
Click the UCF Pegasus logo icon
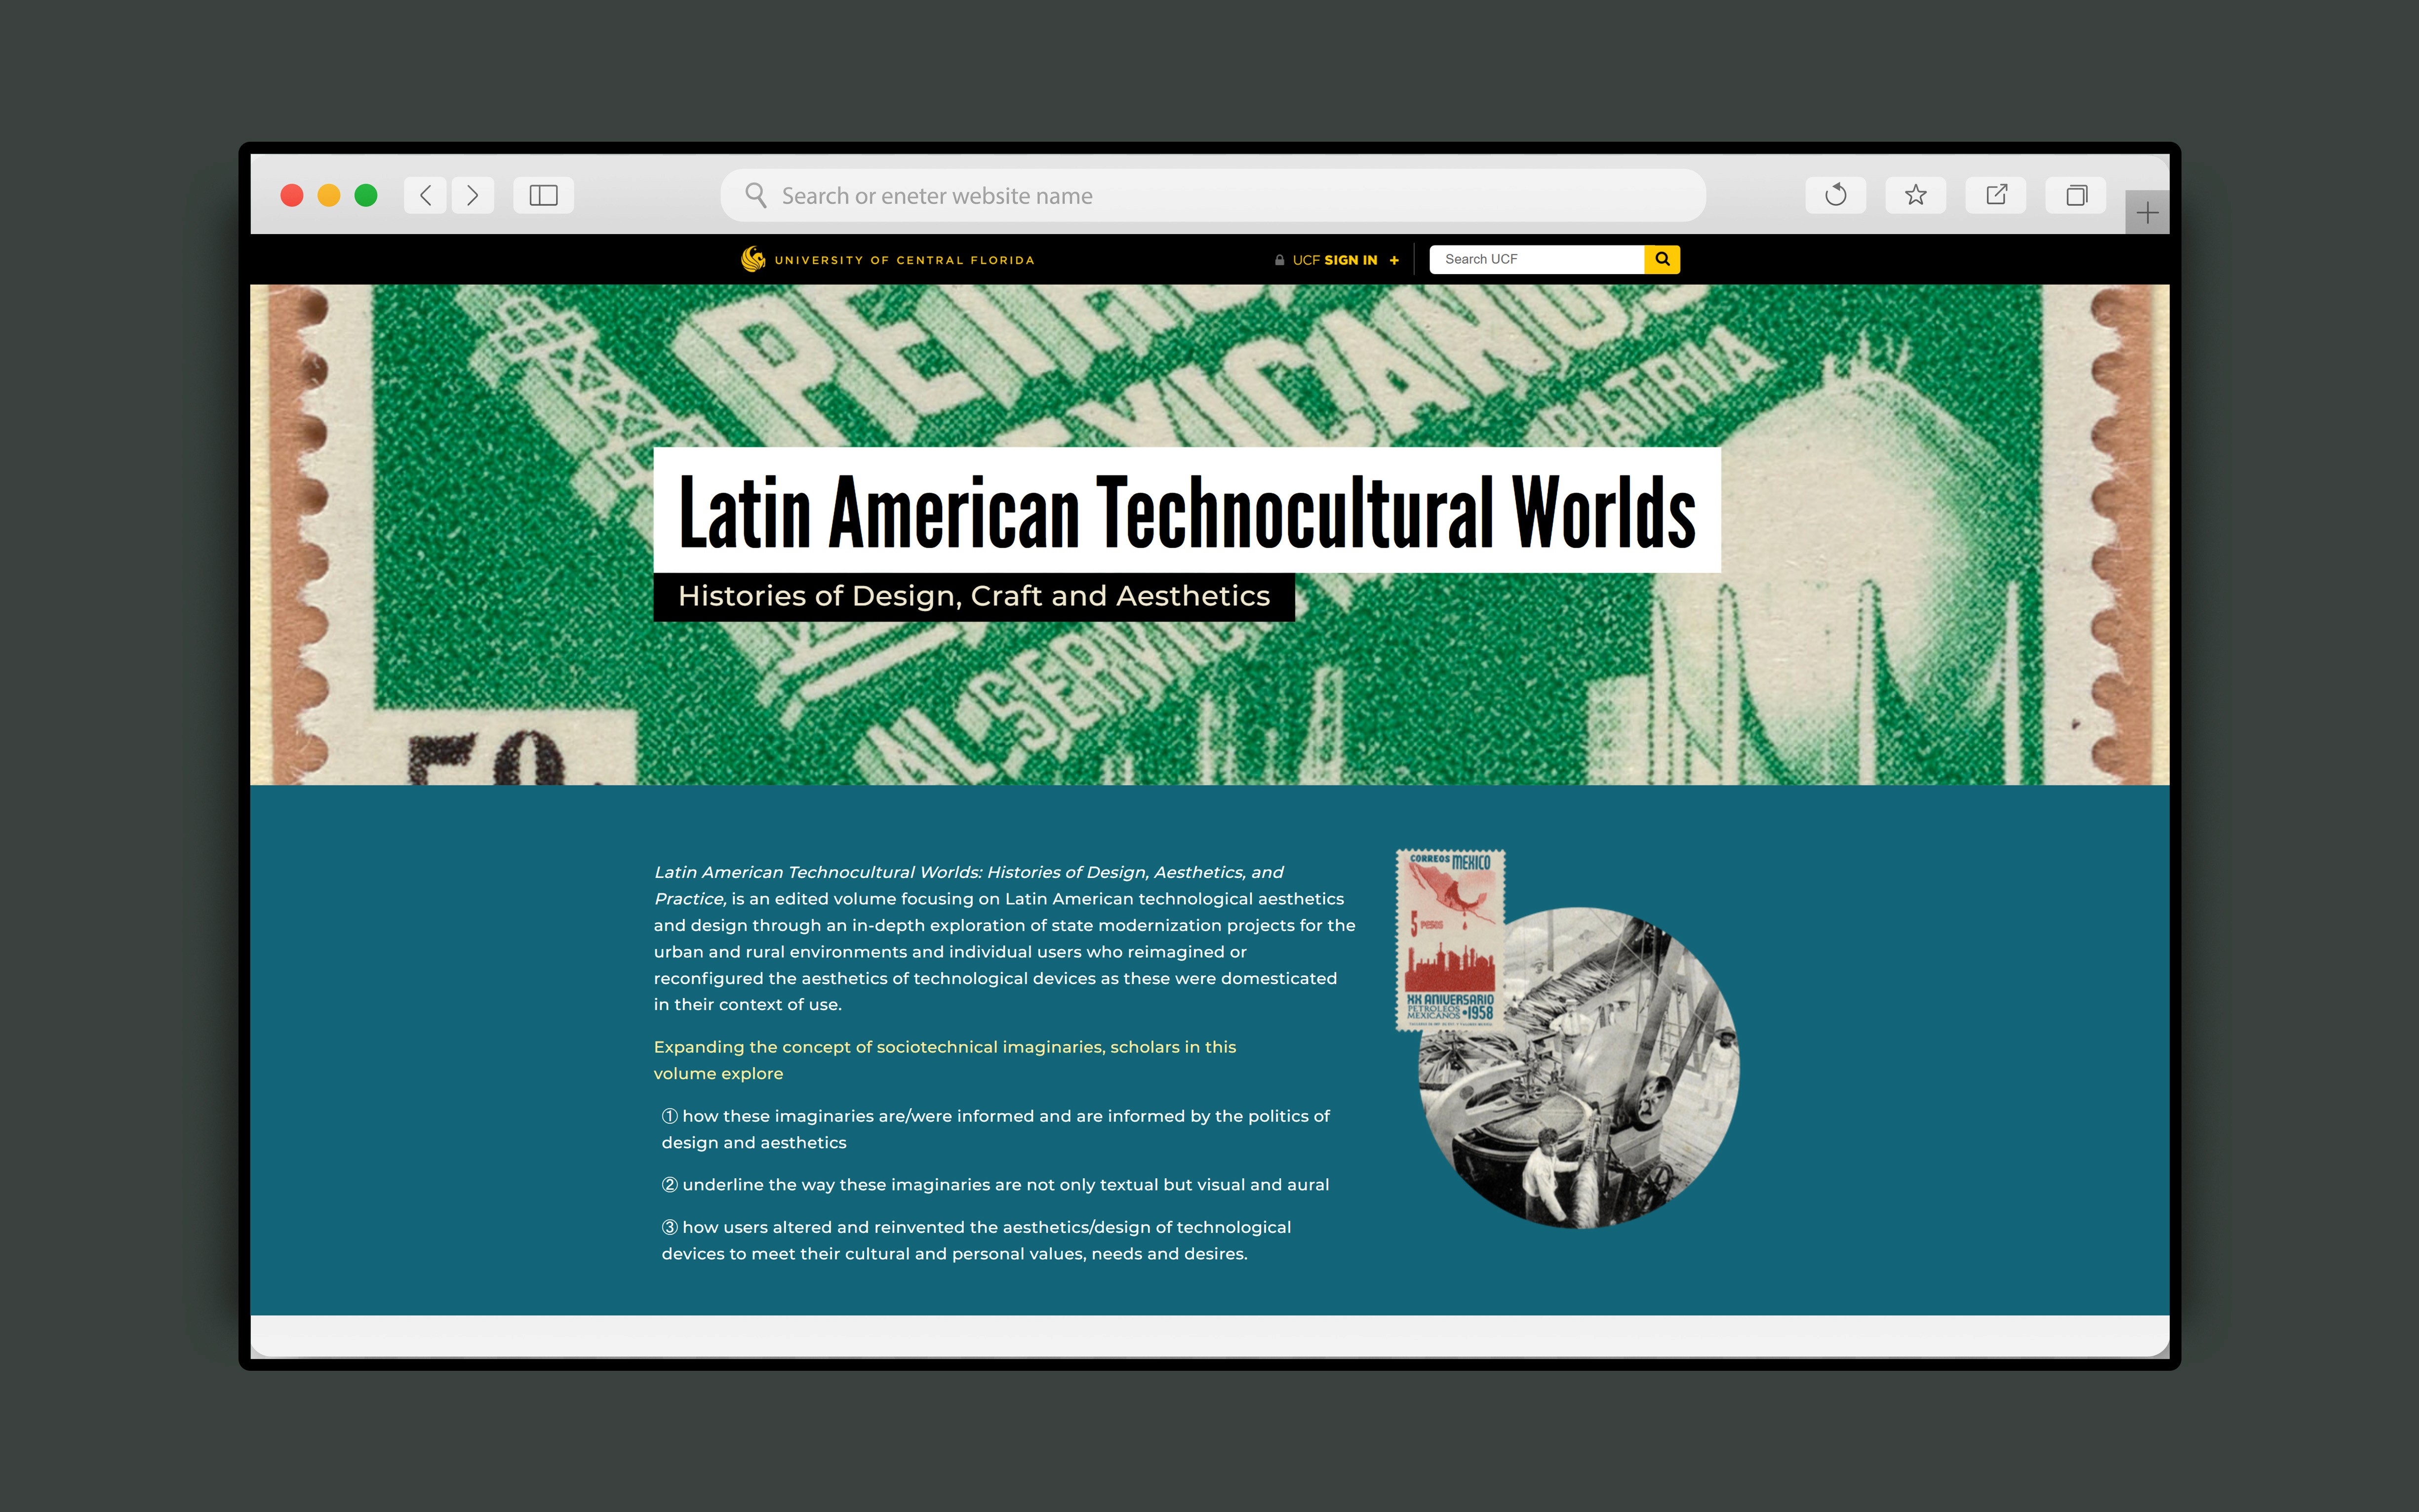(x=753, y=259)
